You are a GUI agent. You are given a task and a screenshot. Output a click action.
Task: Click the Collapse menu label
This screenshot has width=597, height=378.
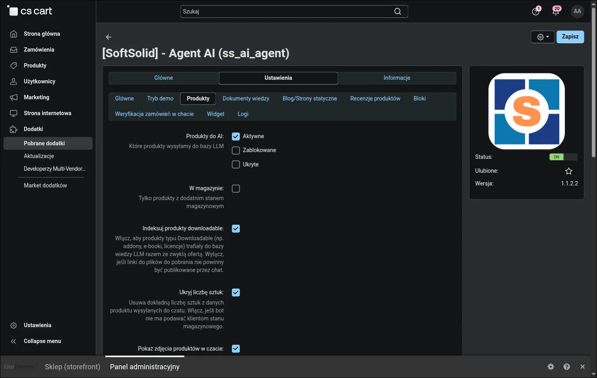point(42,341)
